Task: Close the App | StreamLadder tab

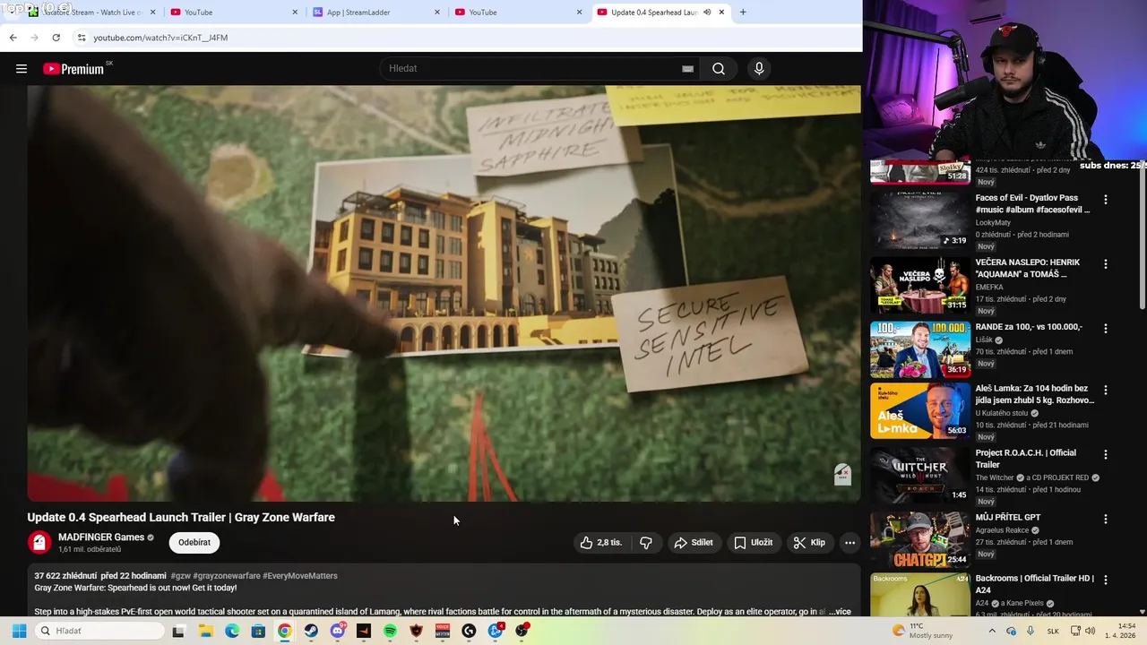Action: coord(437,13)
